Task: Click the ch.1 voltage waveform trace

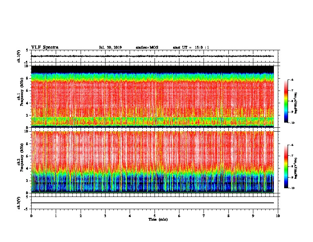Action: pos(153,56)
